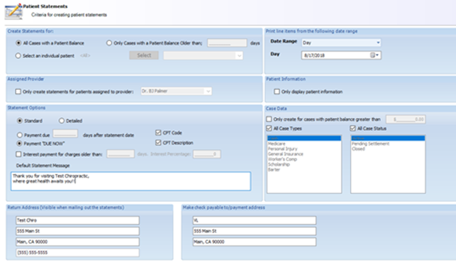
Task: Click the balance older than days field
Action: coord(227,43)
